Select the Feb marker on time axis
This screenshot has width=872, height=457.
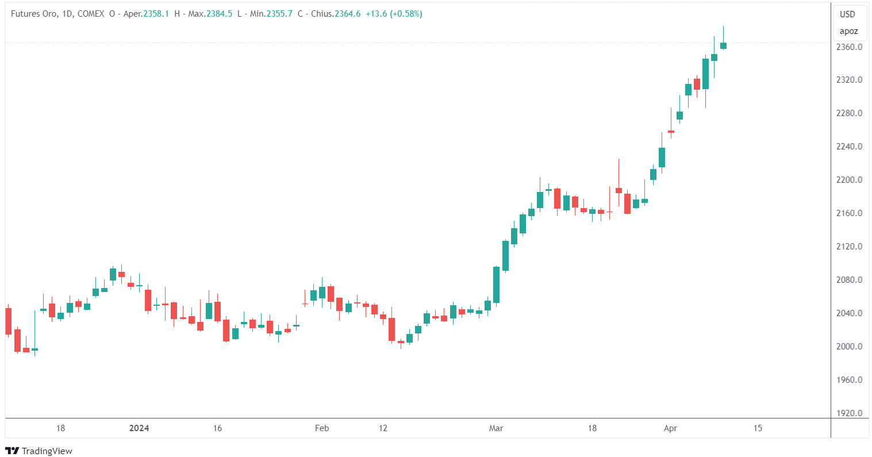(322, 428)
